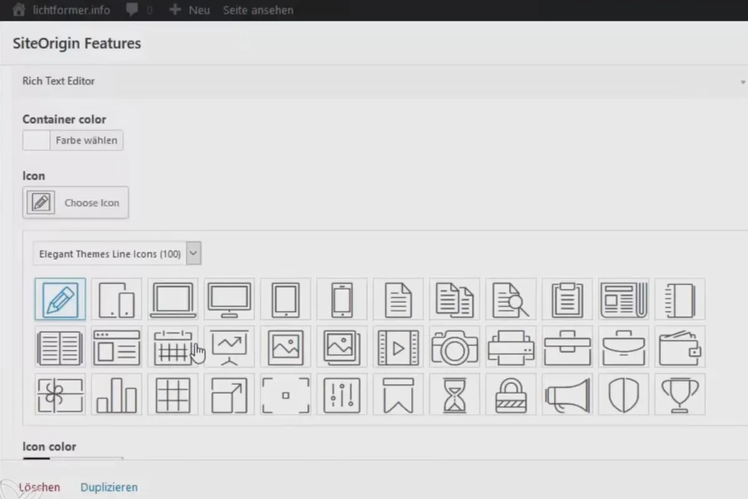Choose the focus frame icon

click(x=285, y=394)
